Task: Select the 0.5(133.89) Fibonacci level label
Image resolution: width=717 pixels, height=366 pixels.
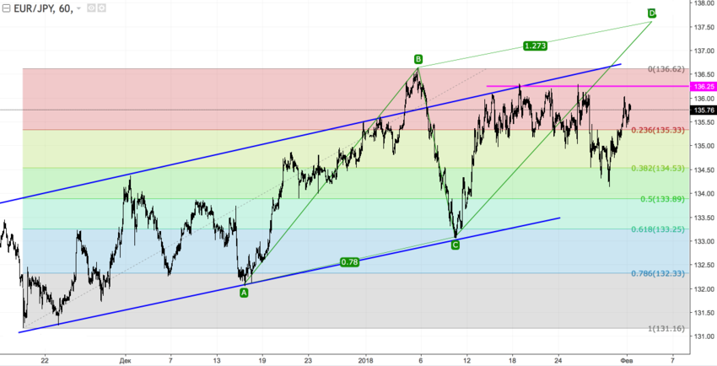Action: 663,199
